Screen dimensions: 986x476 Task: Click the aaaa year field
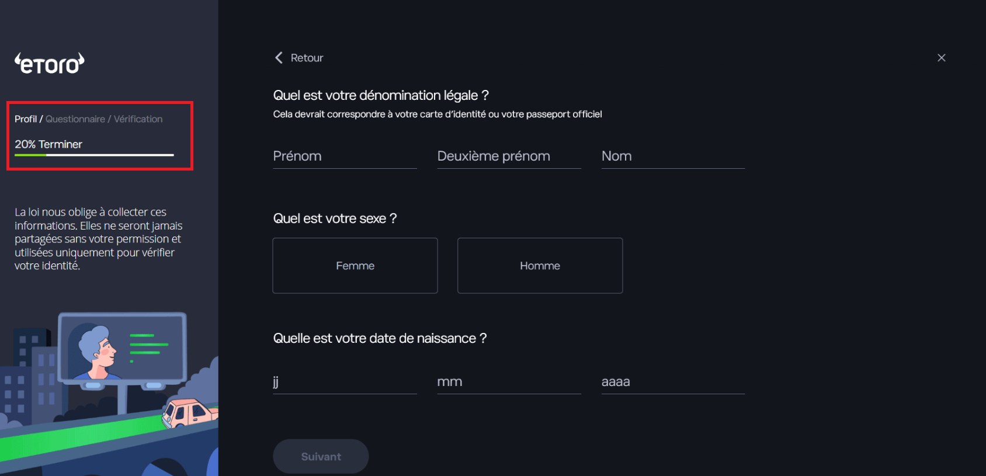pyautogui.click(x=672, y=381)
